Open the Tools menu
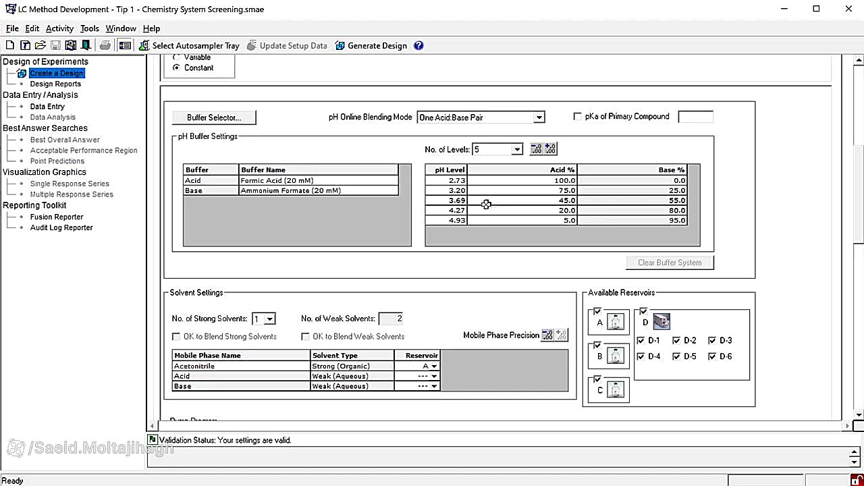The image size is (864, 486). tap(89, 28)
